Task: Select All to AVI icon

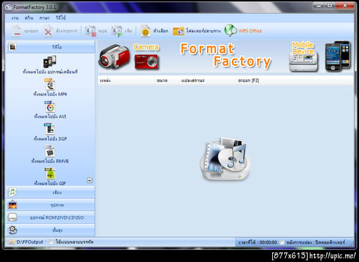Action: [50, 106]
